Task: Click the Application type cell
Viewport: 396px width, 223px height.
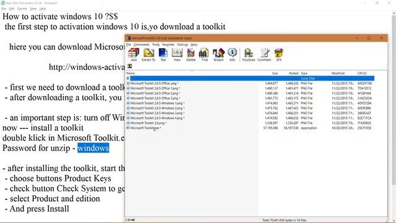Action: coord(309,128)
